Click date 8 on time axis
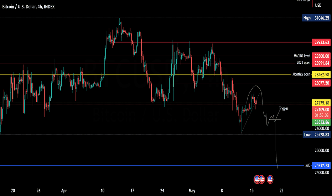 coord(222,191)
